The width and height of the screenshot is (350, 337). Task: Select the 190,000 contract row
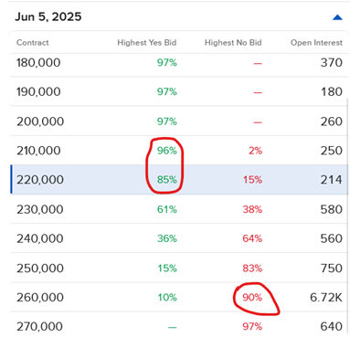pyautogui.click(x=179, y=91)
